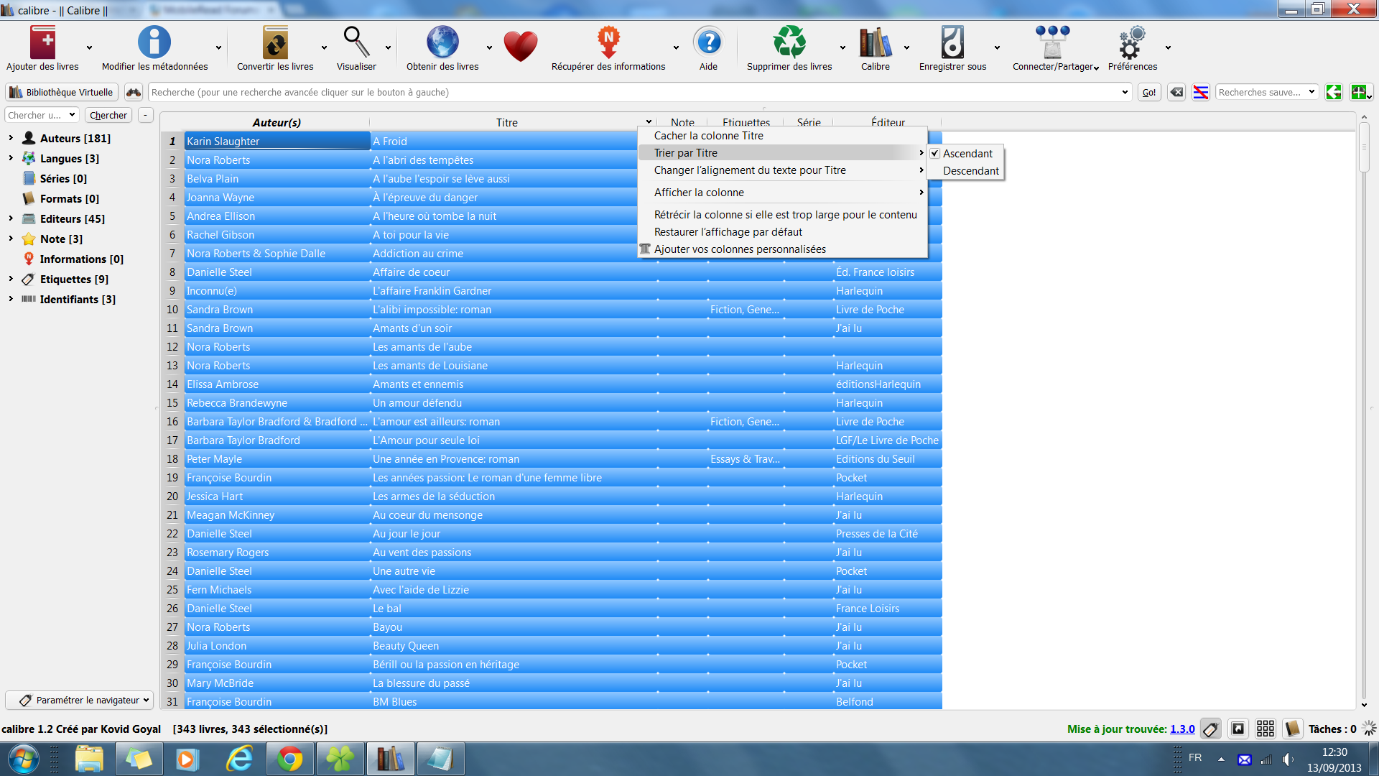This screenshot has width=1379, height=776.
Task: Click the binoculars advanced search icon
Action: point(134,92)
